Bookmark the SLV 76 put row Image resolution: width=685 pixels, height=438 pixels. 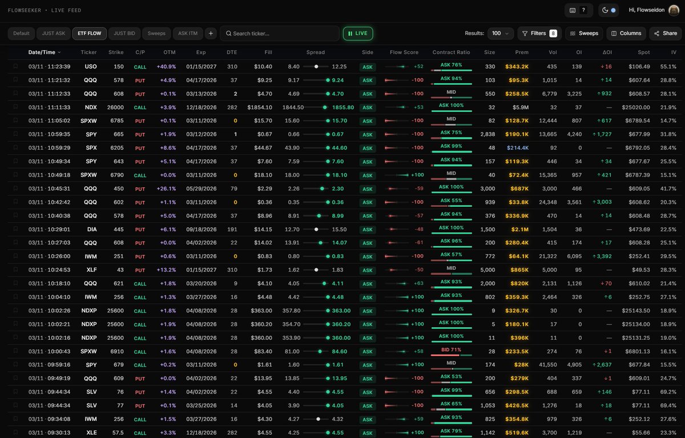(x=16, y=392)
